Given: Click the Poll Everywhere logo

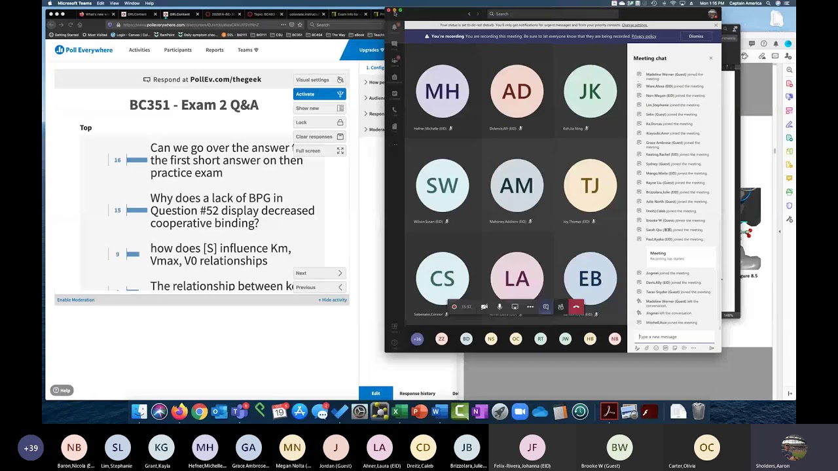Looking at the screenshot, I should coord(84,50).
